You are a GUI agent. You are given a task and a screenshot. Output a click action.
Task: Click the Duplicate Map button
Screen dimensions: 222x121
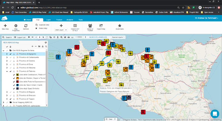pyautogui.click(x=42, y=25)
